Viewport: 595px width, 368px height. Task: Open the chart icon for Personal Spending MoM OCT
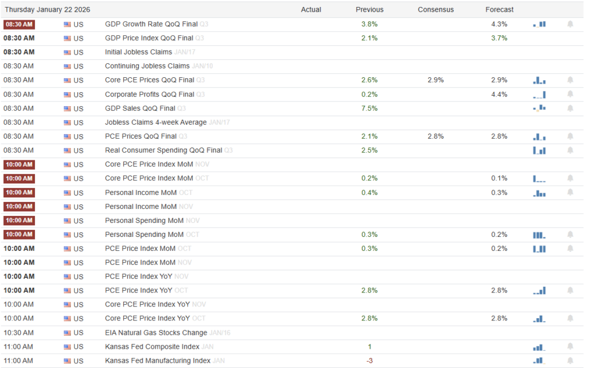539,234
